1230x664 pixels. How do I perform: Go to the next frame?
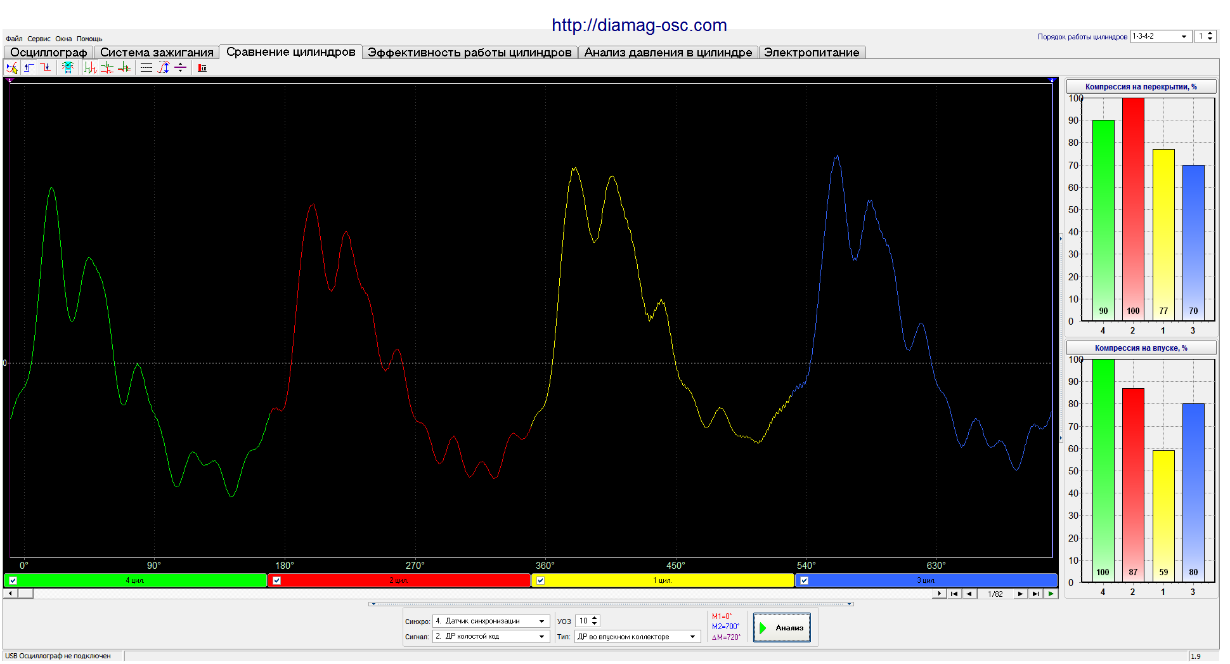[x=1020, y=594]
